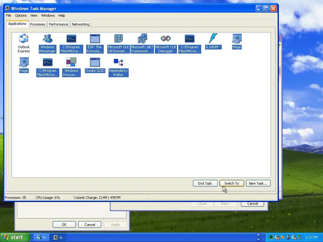Viewport: 323px width, 242px height.
Task: Select C:\Program Files task beside Windows Resourc...
Action: (x=48, y=67)
